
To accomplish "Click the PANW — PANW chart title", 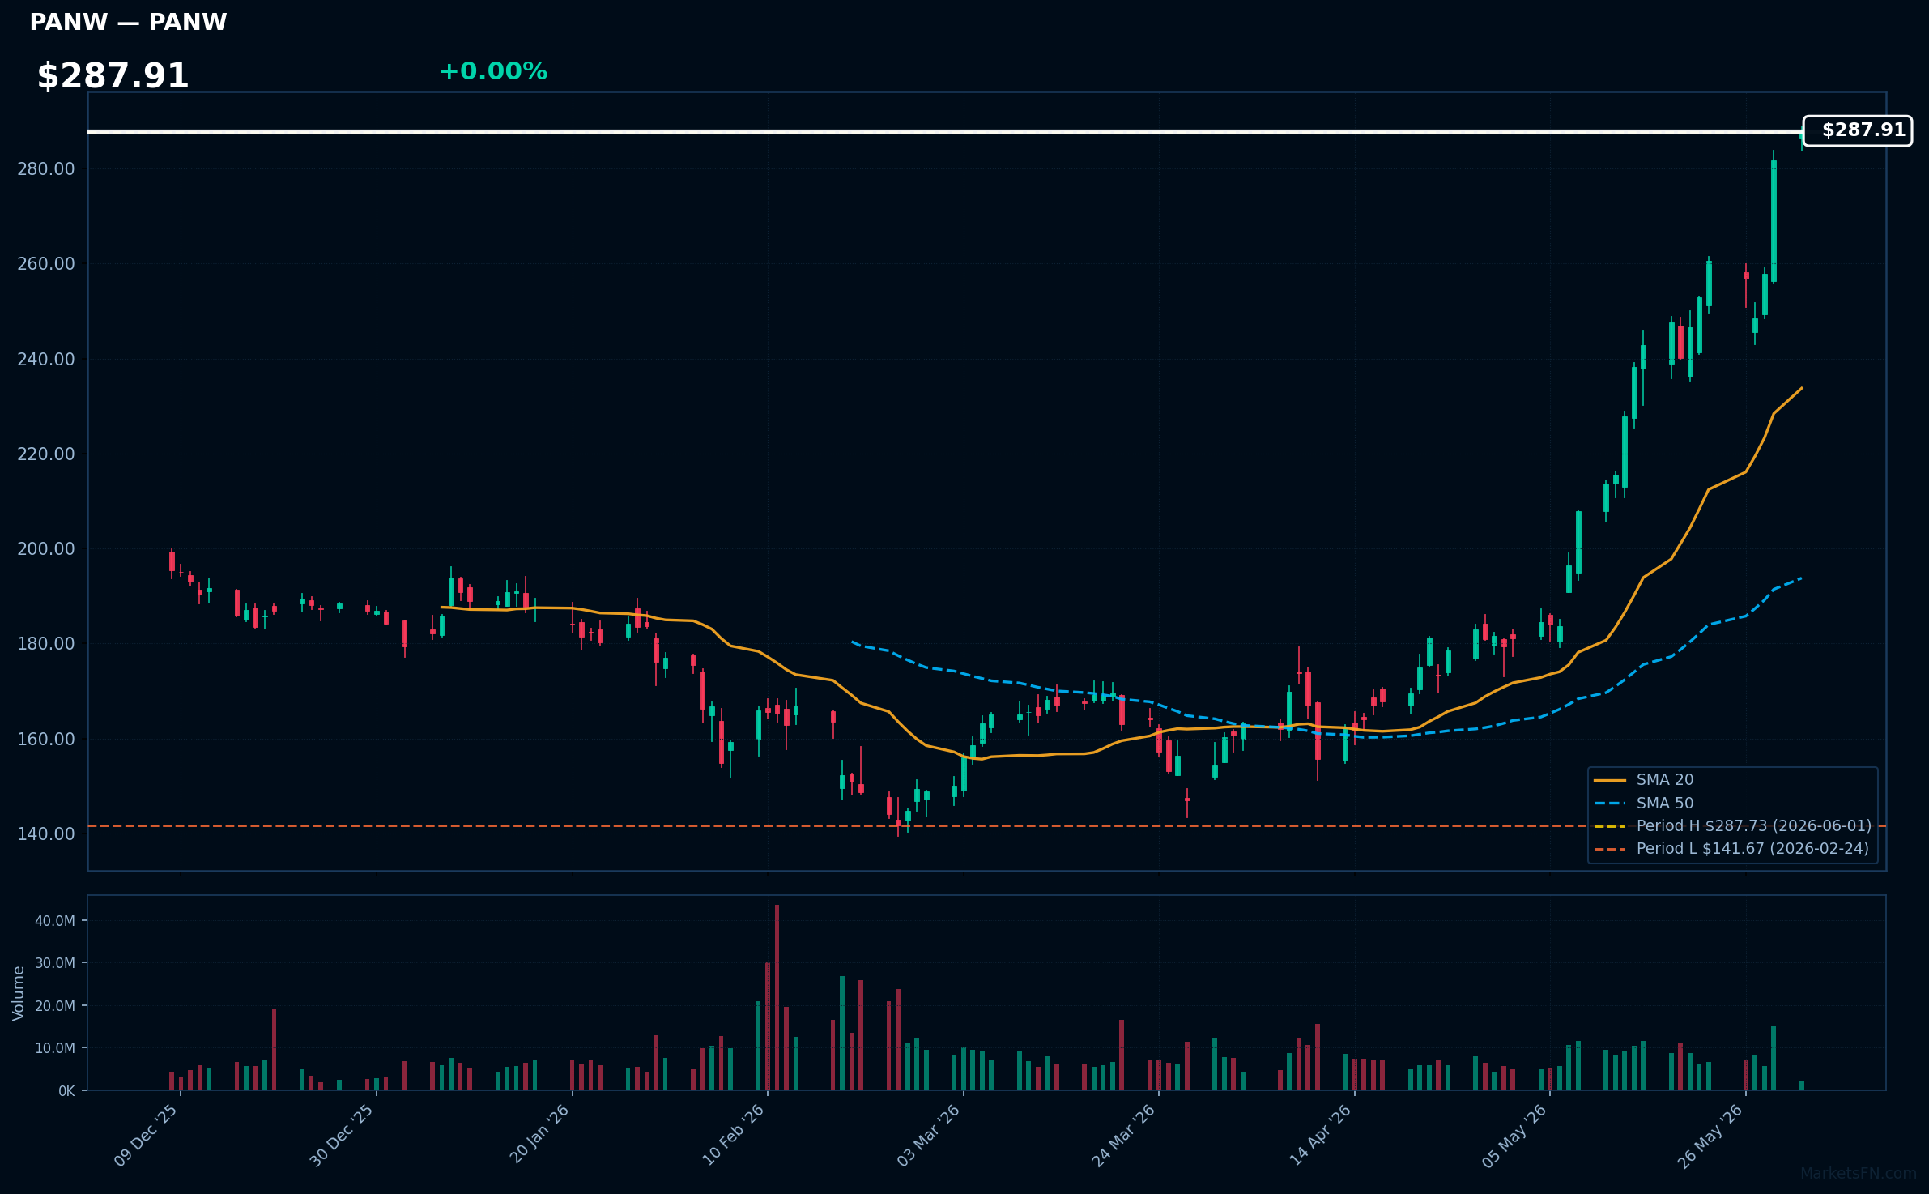I will pos(128,22).
